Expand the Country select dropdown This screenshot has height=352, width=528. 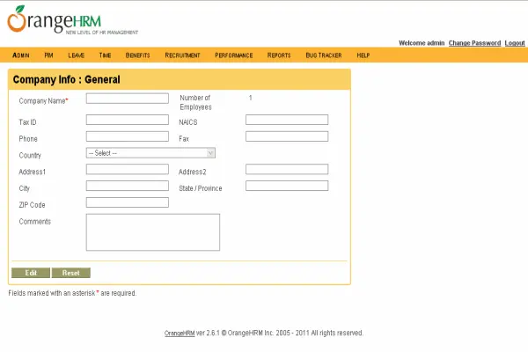coord(150,153)
